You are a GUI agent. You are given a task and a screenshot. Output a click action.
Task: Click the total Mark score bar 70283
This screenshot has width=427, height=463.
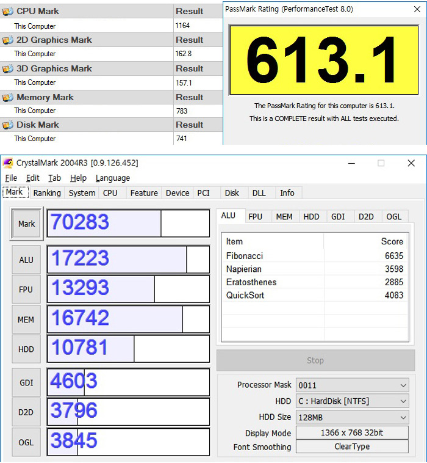[x=128, y=223]
